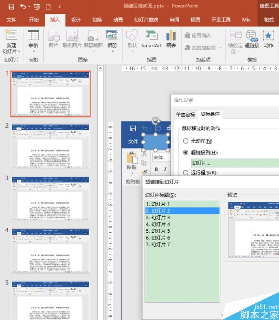Image resolution: width=279 pixels, height=320 pixels.
Task: Switch to the 设计 ribbon tab
Action: click(x=76, y=20)
